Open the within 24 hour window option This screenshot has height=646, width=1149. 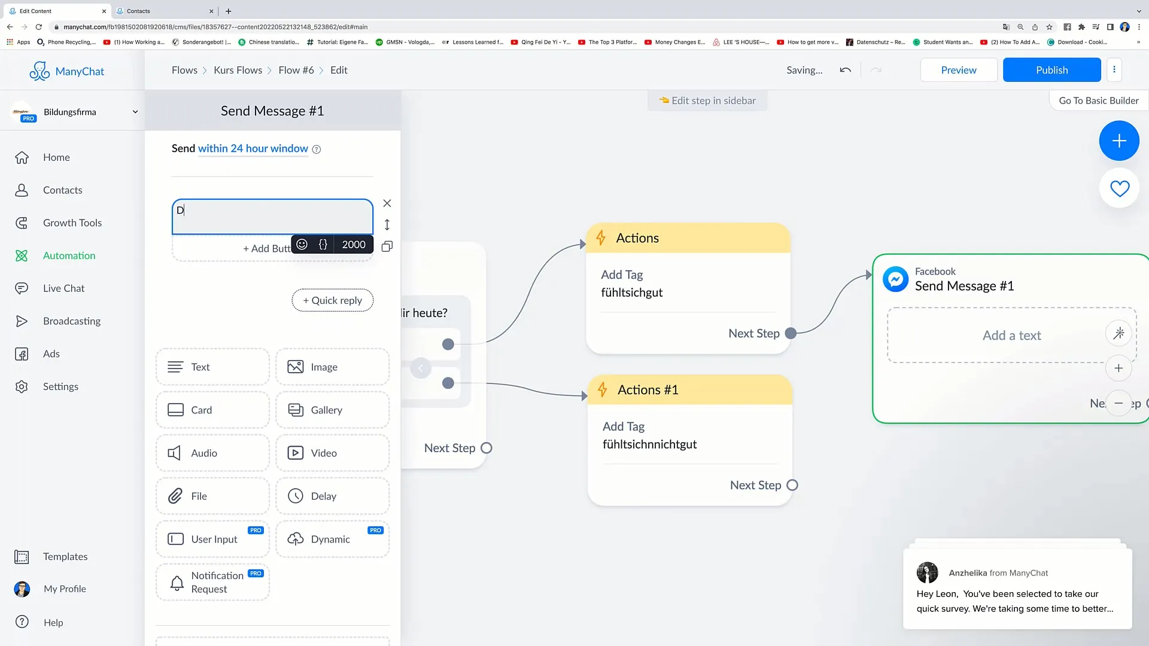click(253, 148)
